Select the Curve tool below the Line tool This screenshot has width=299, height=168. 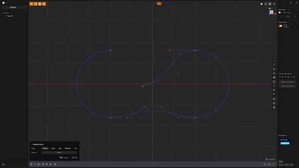click(x=274, y=65)
